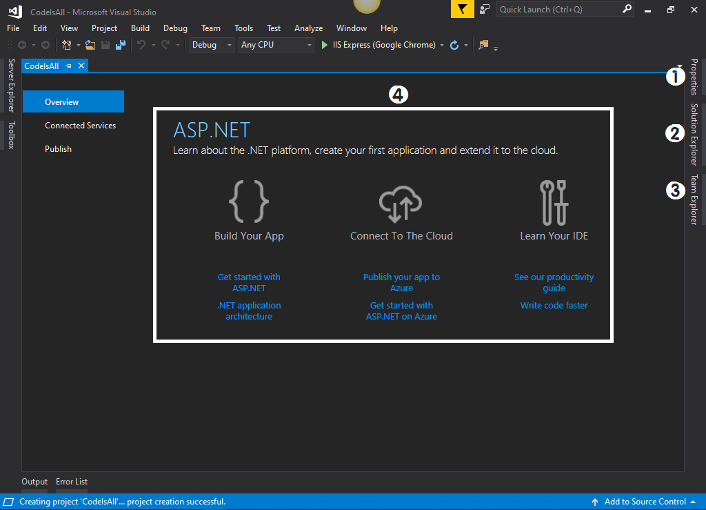Click the Redo arrow icon
706x510 pixels.
(x=165, y=45)
